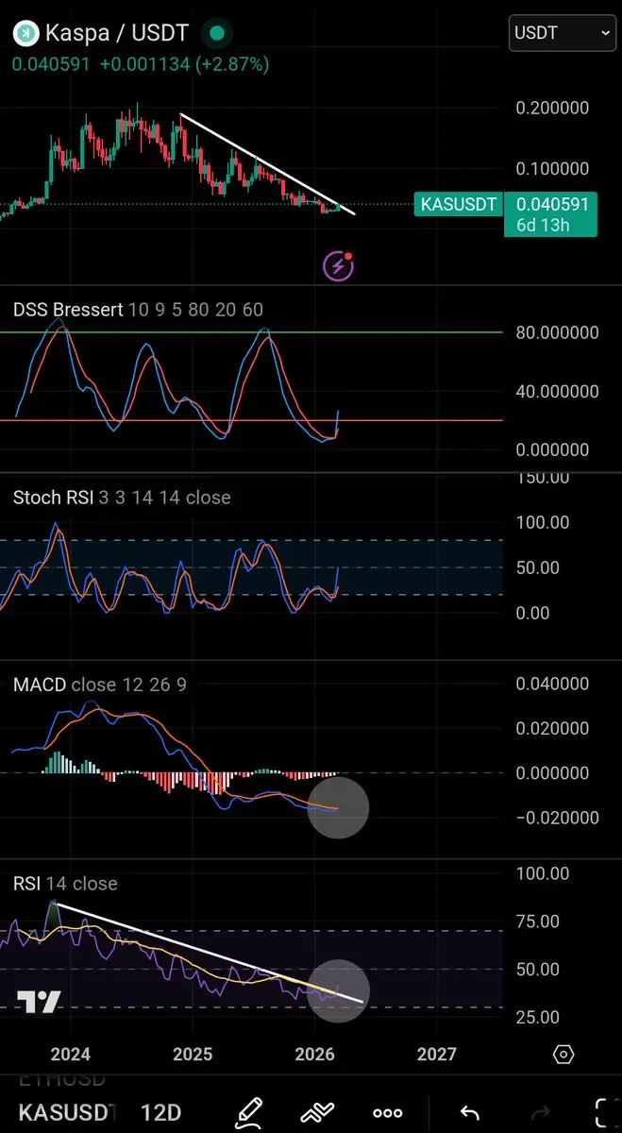Open the USDT currency dropdown
The width and height of the screenshot is (622, 1133).
(x=563, y=33)
